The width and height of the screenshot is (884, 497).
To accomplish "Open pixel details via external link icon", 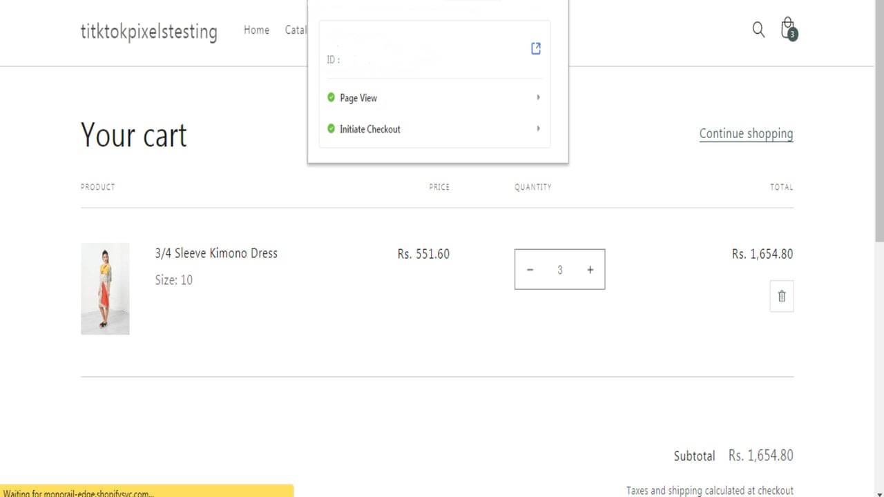I will tap(535, 48).
